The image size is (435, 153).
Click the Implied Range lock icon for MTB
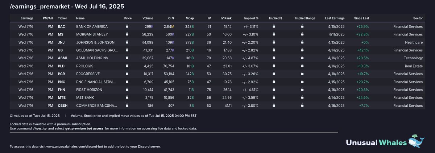point(302,98)
